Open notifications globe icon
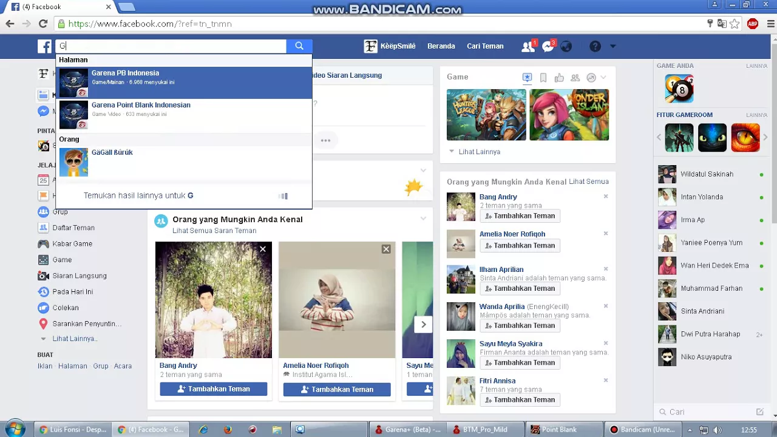Viewport: 777px width, 437px height. [x=566, y=46]
